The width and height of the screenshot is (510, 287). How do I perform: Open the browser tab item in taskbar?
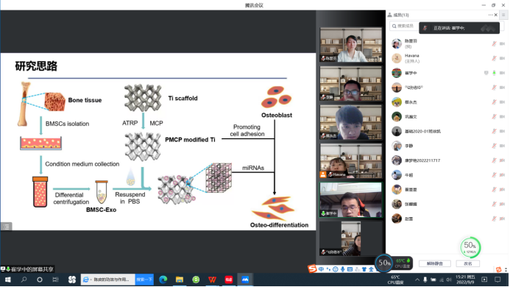pyautogui.click(x=107, y=280)
